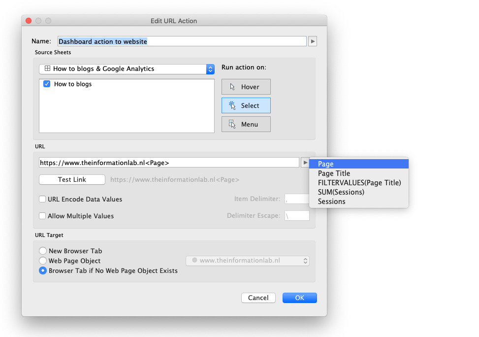Select Web Page Object radio option
Screen dimensions: 479x337
tap(43, 261)
